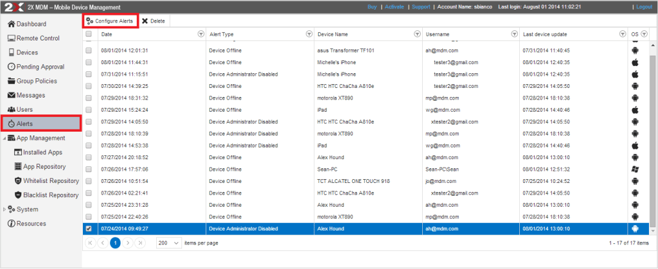Click Android icon in TCT ALCATEL row
Screen dimensions: 658x269
[x=635, y=181]
